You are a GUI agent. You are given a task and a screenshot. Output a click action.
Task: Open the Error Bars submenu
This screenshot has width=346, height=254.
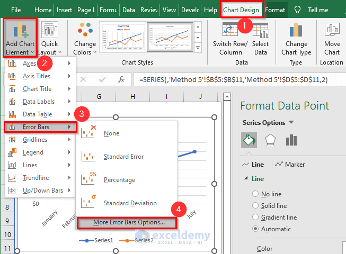pos(40,127)
